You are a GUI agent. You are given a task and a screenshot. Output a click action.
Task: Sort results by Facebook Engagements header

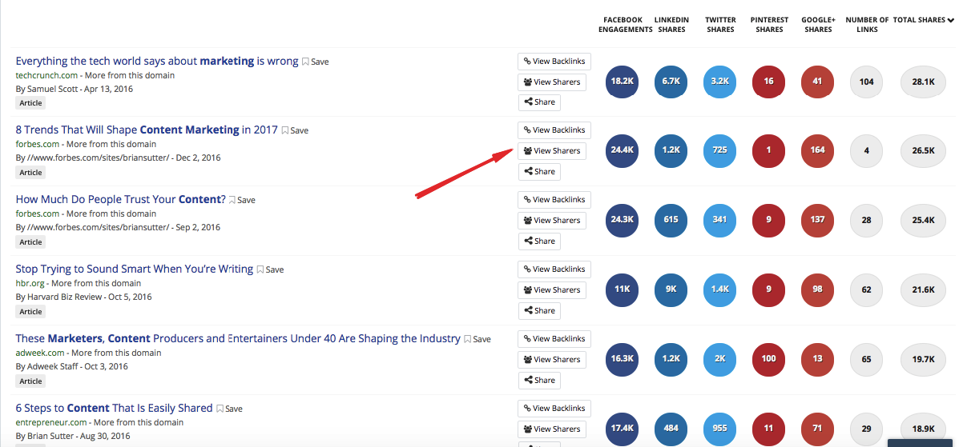point(625,25)
